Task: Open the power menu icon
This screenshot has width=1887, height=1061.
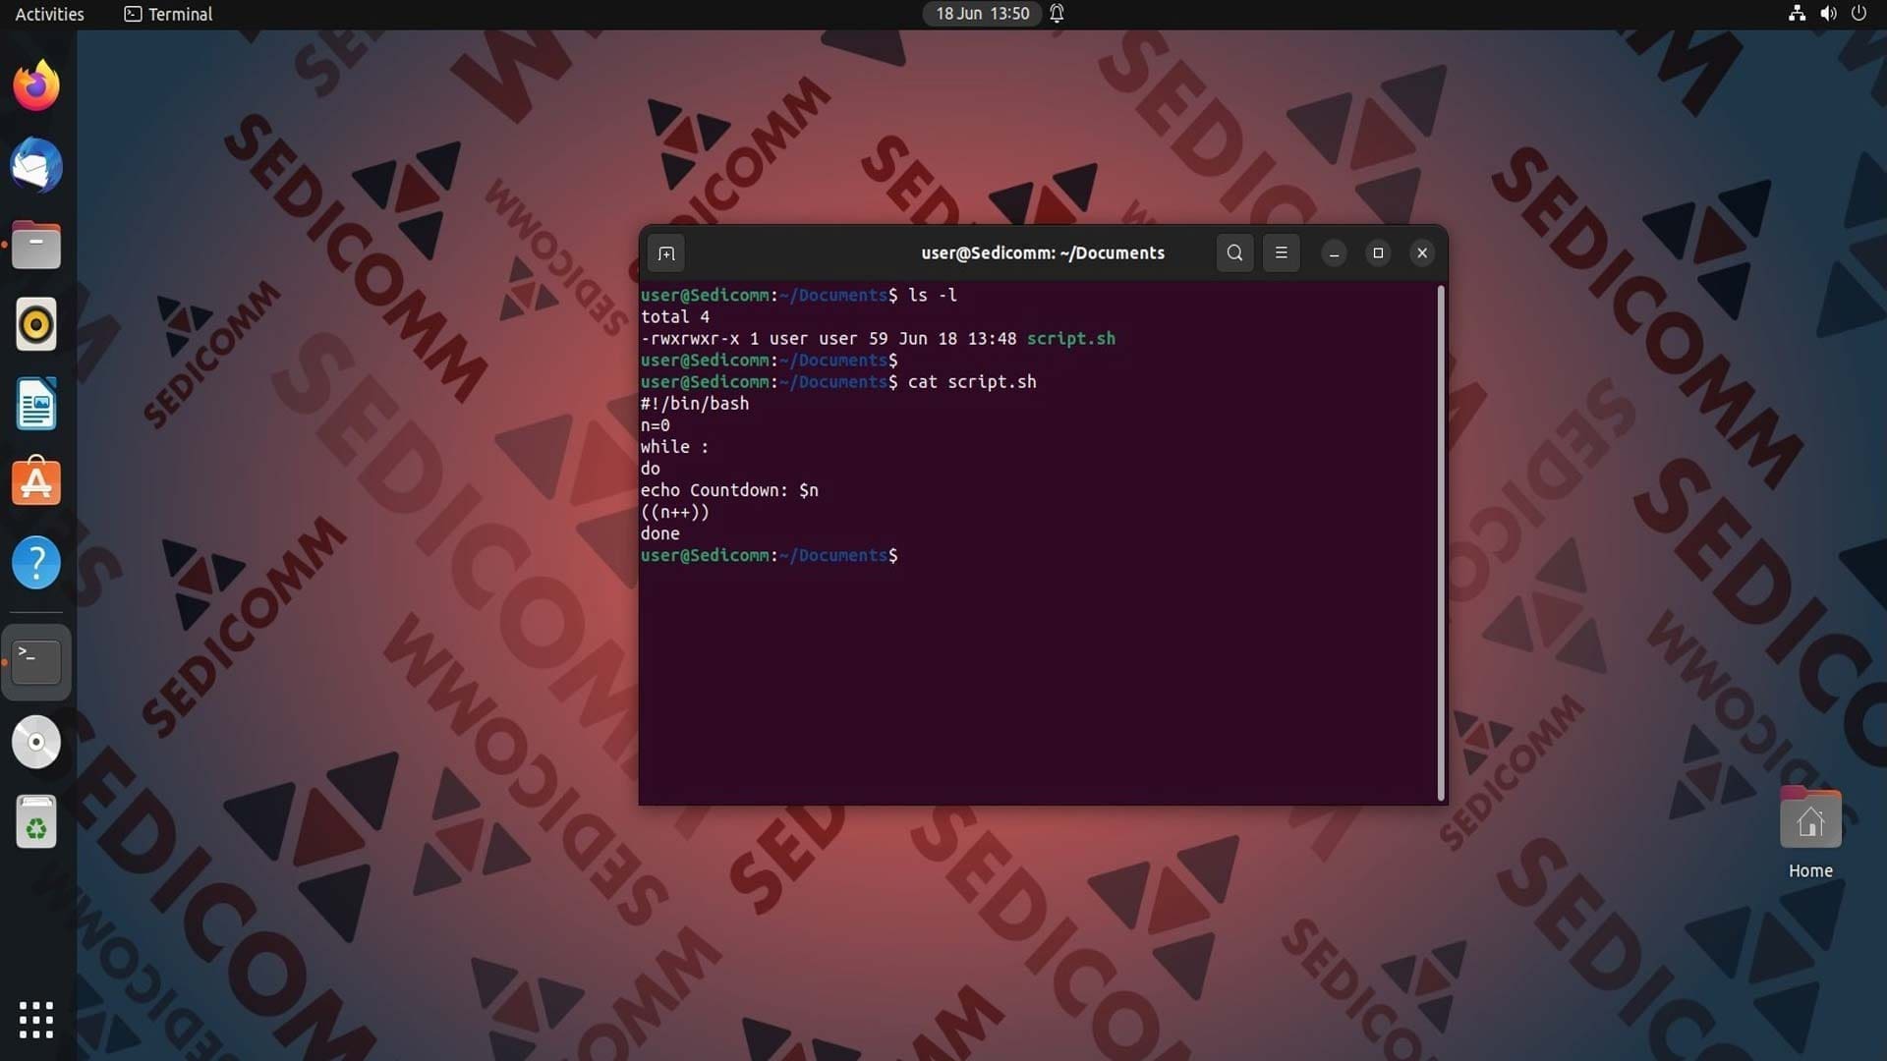Action: pyautogui.click(x=1858, y=14)
